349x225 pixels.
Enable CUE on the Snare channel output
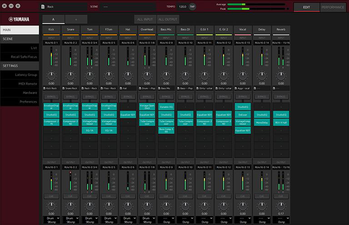(70, 196)
